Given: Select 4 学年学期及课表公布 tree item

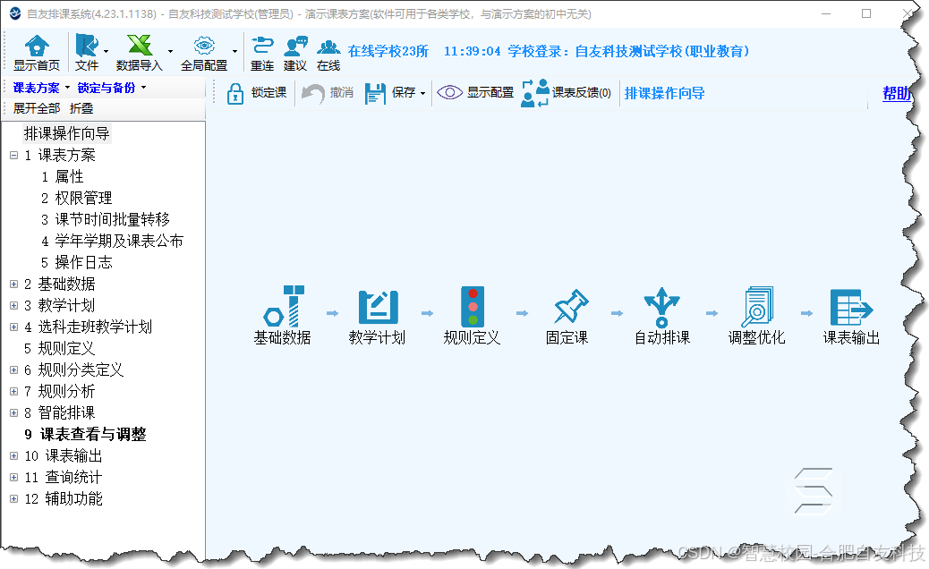Looking at the screenshot, I should click(113, 241).
